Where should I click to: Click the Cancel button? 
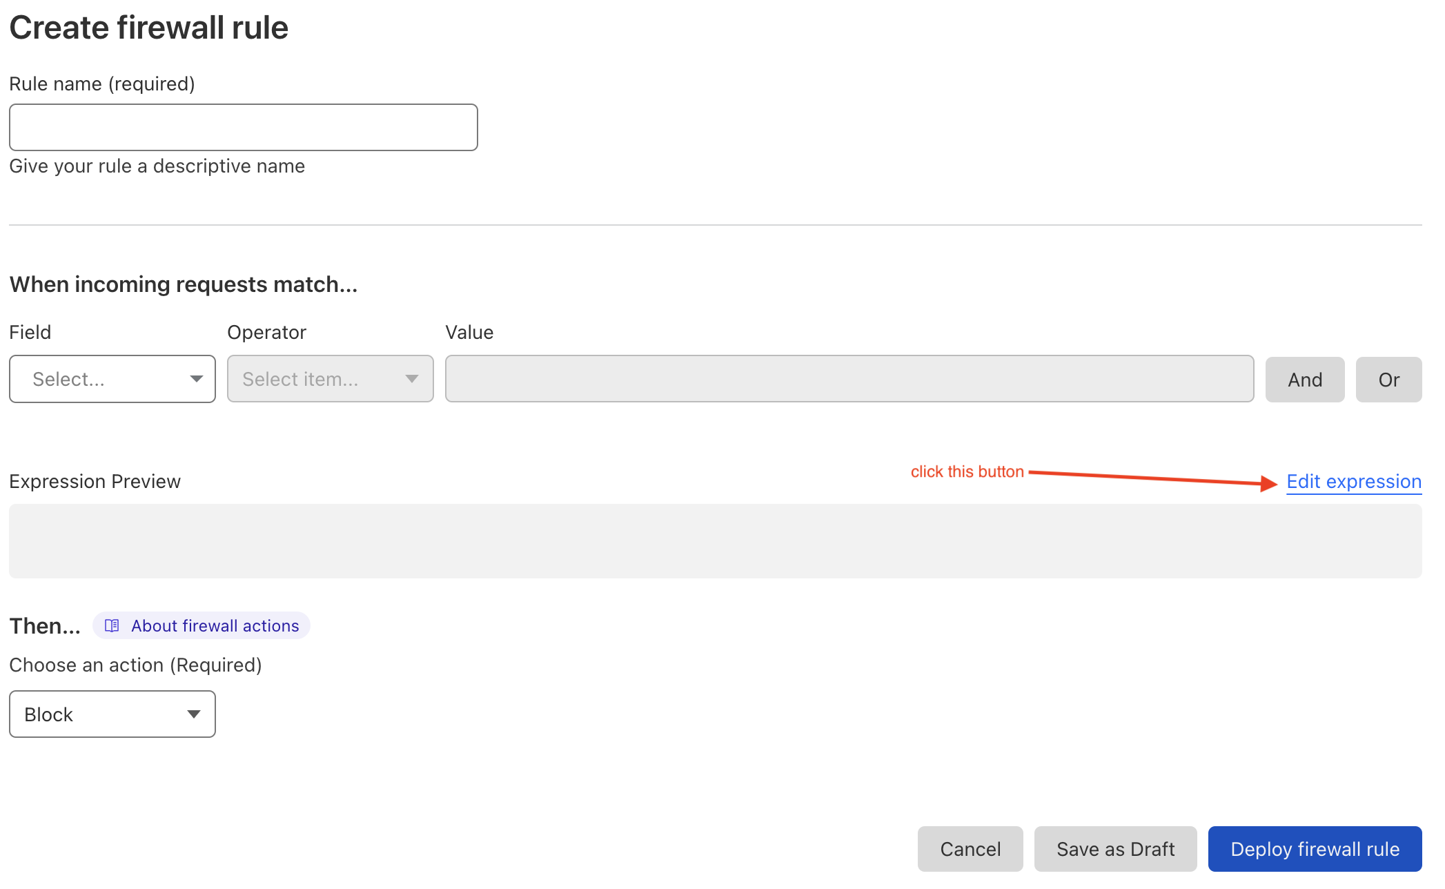pos(970,848)
